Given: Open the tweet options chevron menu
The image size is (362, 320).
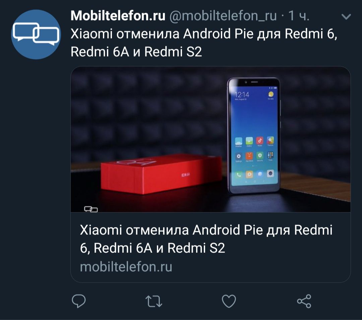Looking at the screenshot, I should click(x=346, y=16).
